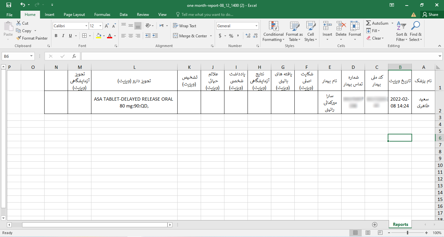The image size is (444, 237).
Task: Toggle Underline formatting
Action: [70, 36]
